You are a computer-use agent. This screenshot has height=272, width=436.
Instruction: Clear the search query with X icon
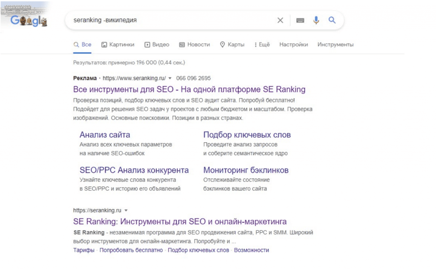tap(280, 20)
